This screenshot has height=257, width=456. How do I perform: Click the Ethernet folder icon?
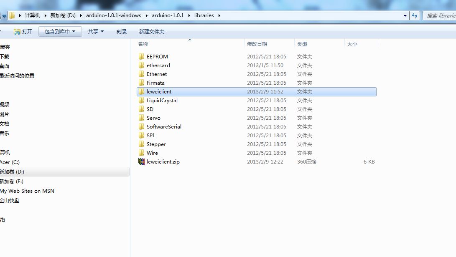coord(141,74)
